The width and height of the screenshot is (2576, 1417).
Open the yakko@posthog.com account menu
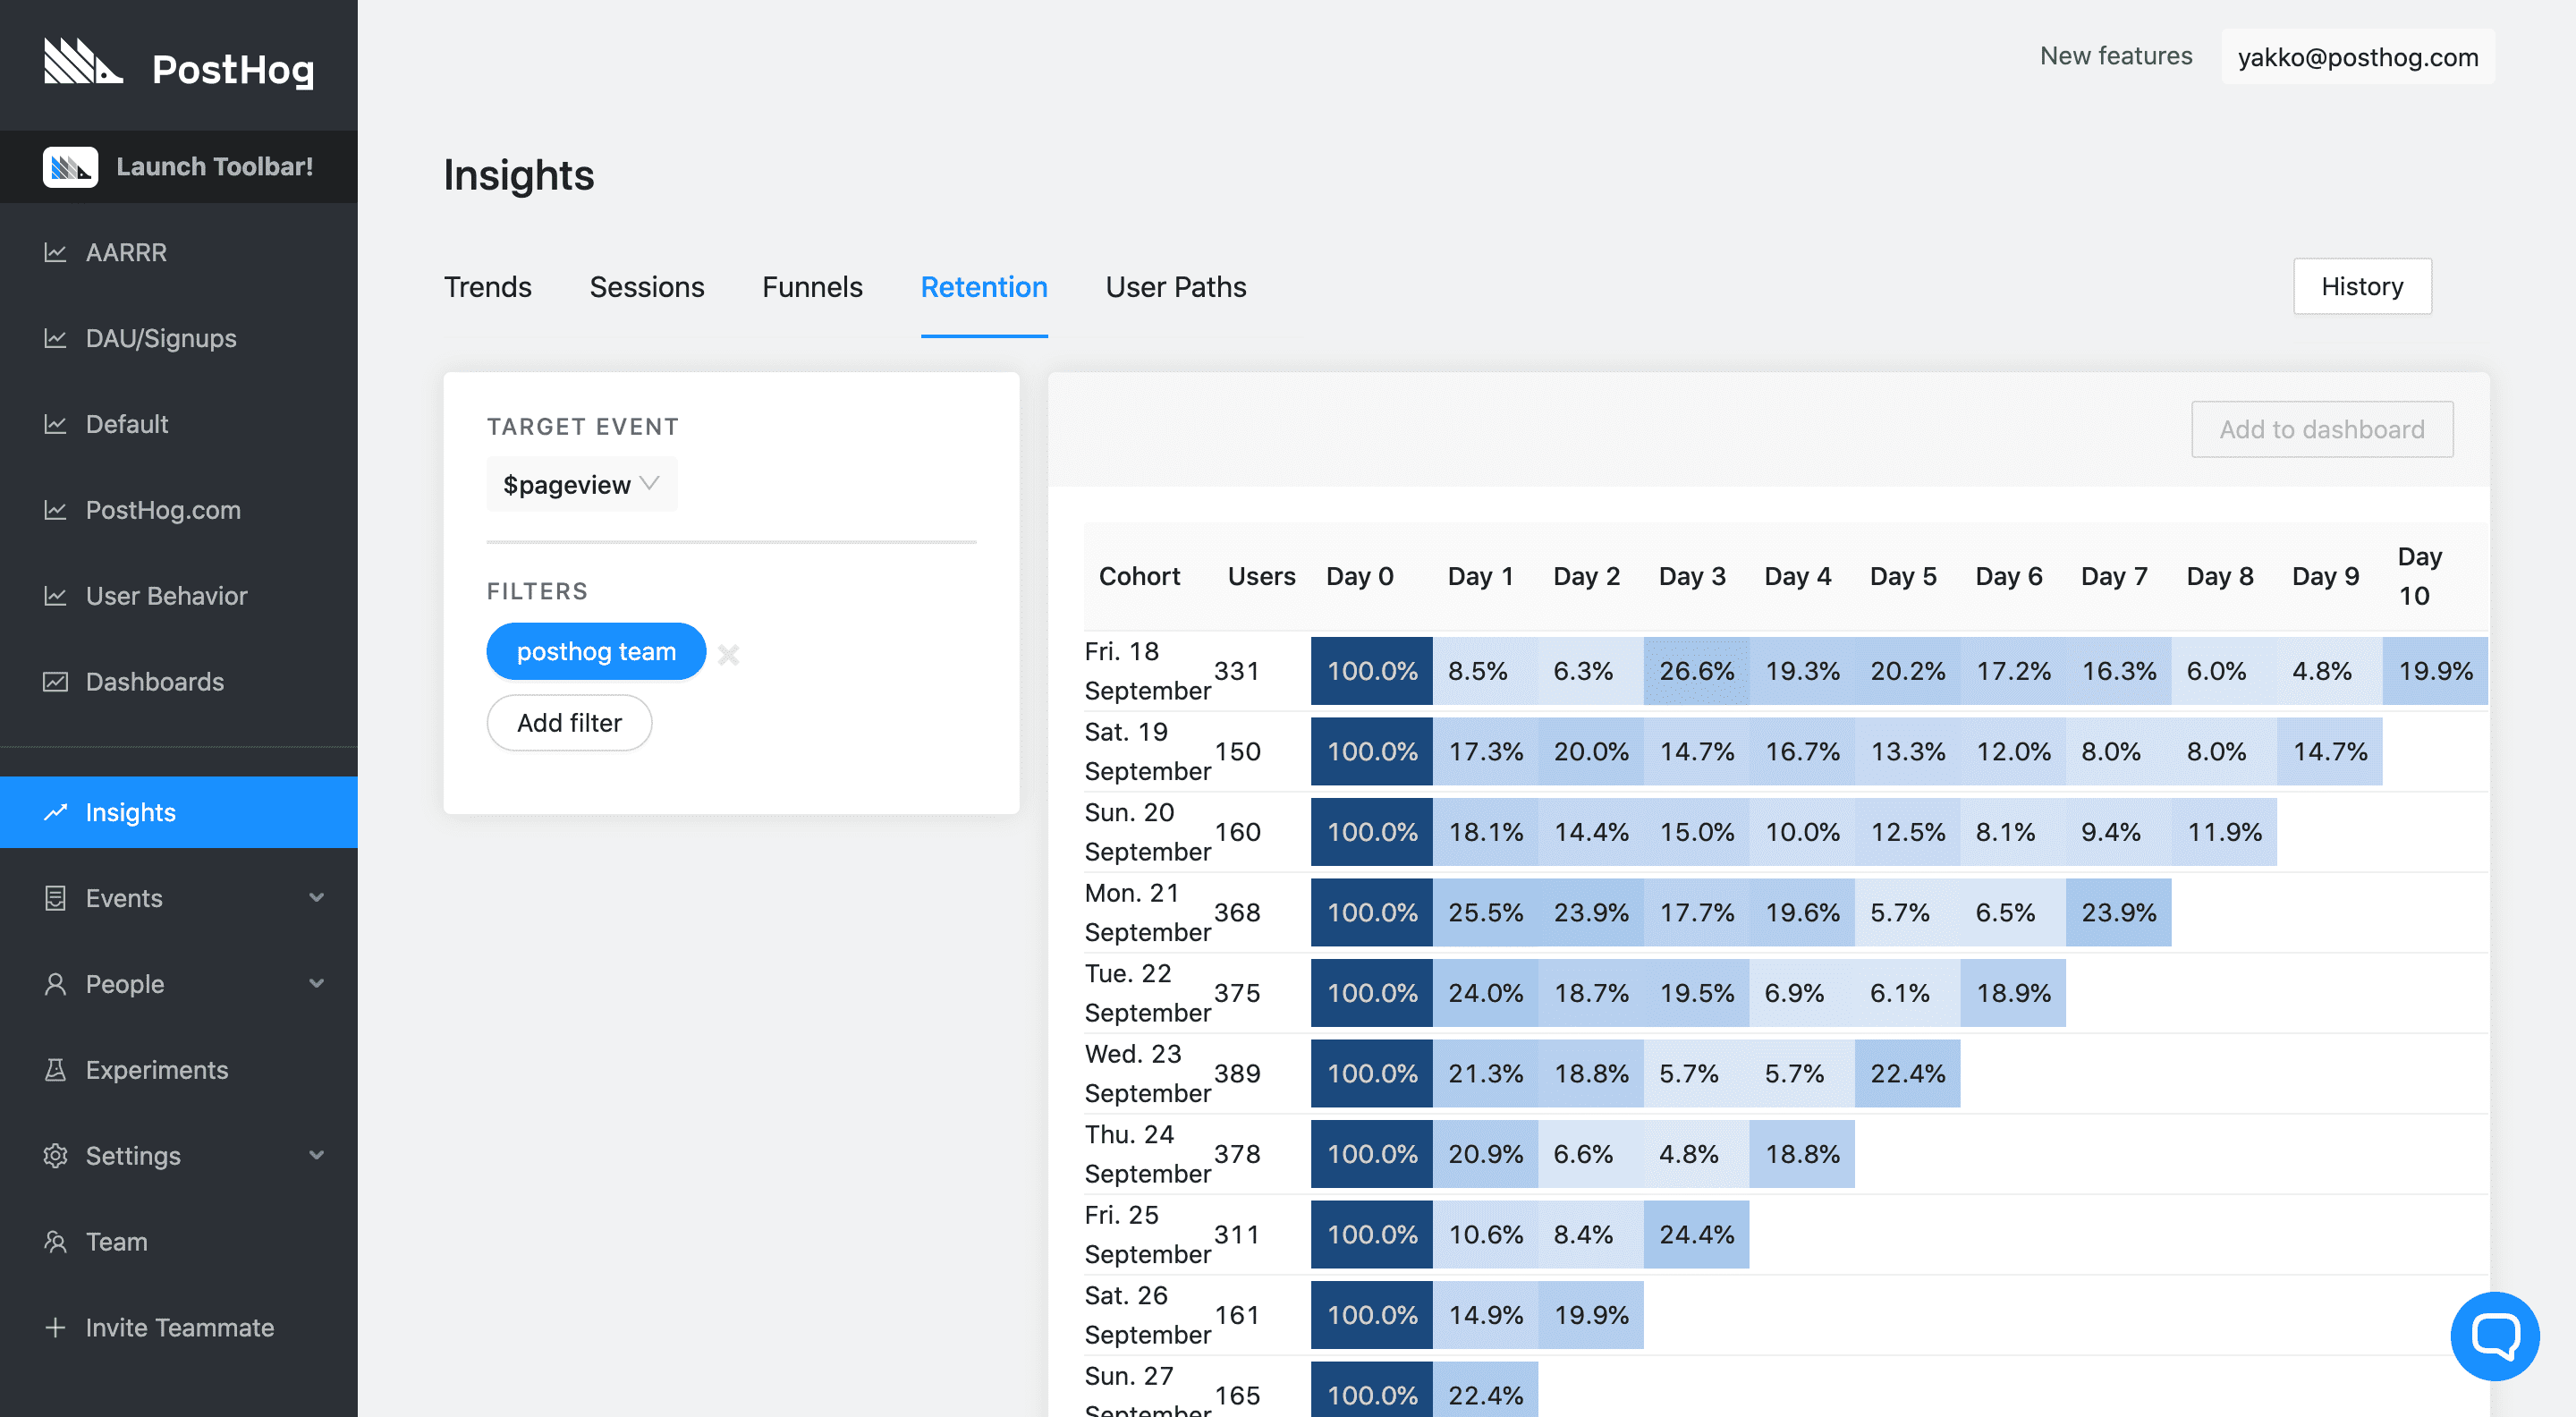click(2358, 56)
